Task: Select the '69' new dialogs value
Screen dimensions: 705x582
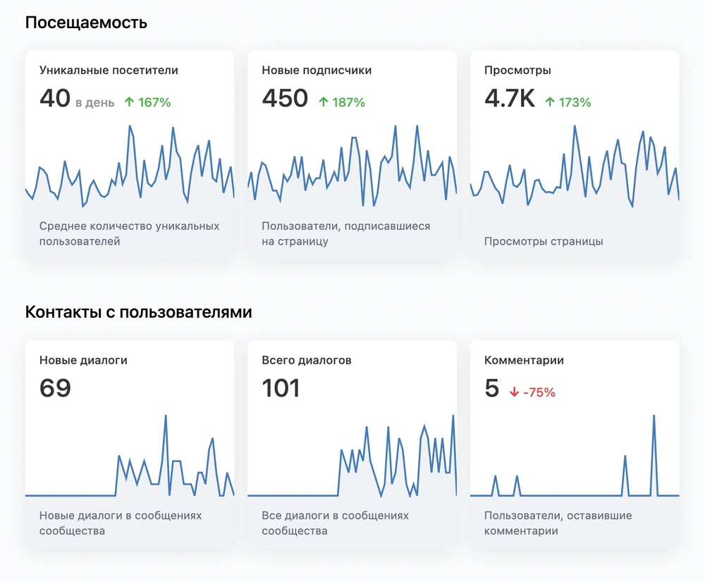Action: tap(55, 388)
